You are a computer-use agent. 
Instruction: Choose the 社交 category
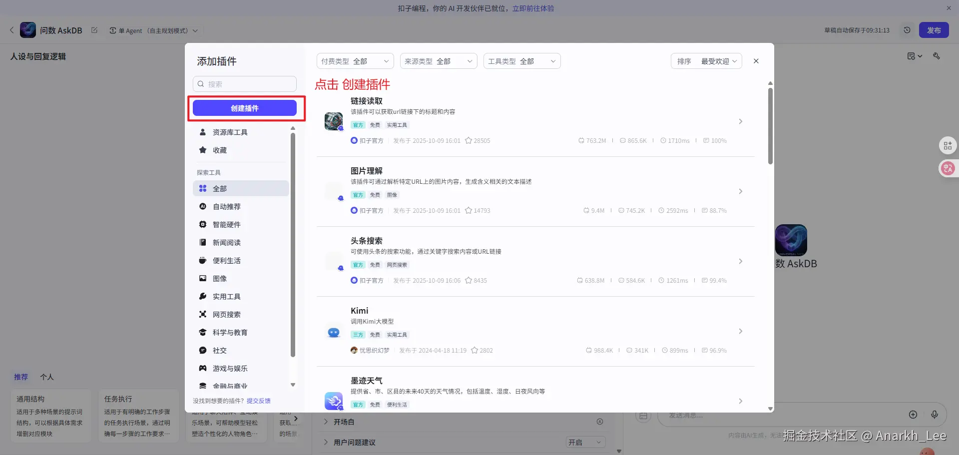(241, 350)
